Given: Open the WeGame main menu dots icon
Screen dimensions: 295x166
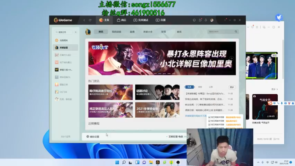Looking at the screenshot, I should pos(225,20).
